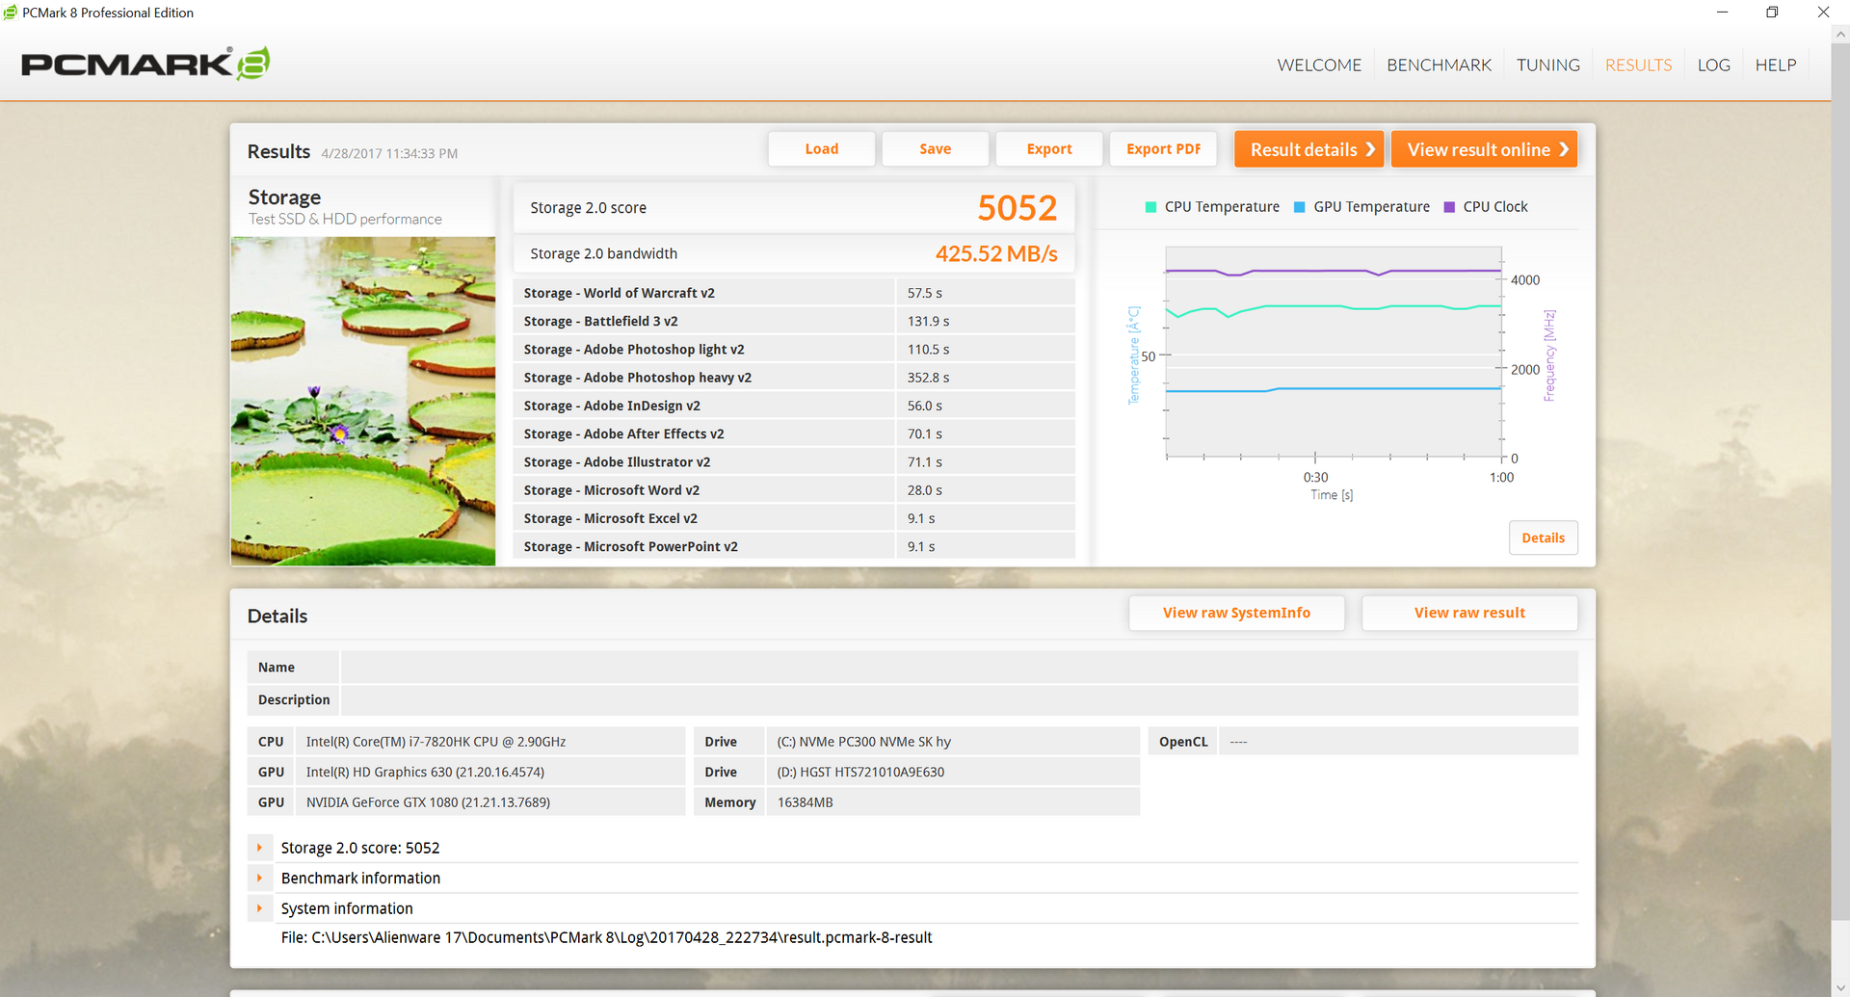Click the Save button
Screen dimensions: 1850x997
pyautogui.click(x=936, y=149)
